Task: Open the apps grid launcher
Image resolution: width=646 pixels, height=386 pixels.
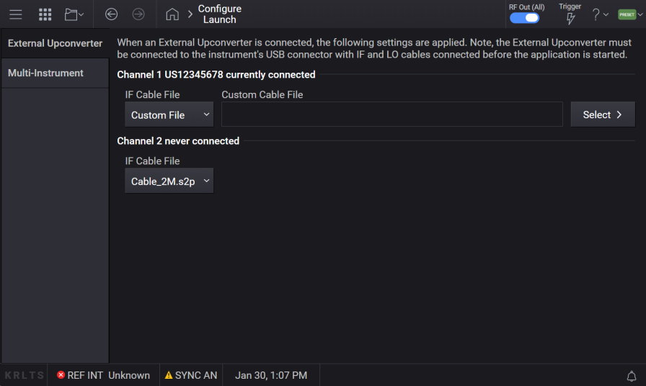Action: 45,14
